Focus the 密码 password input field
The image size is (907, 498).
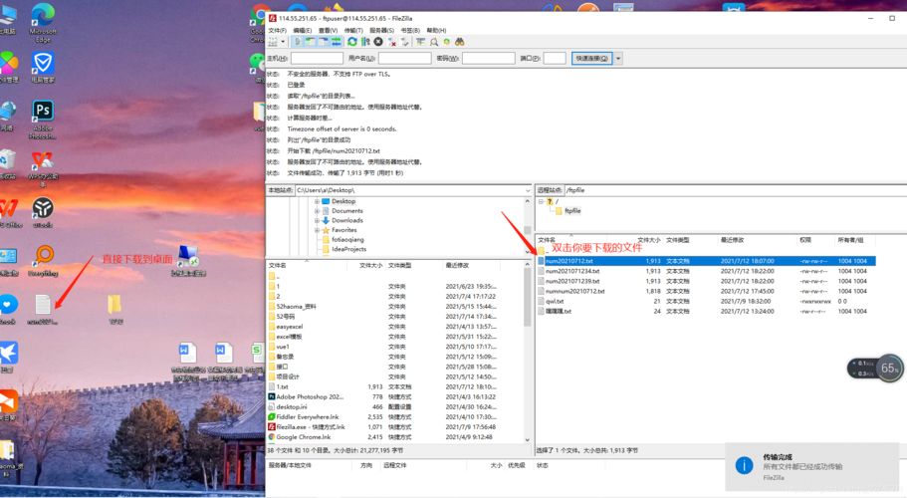tap(488, 58)
